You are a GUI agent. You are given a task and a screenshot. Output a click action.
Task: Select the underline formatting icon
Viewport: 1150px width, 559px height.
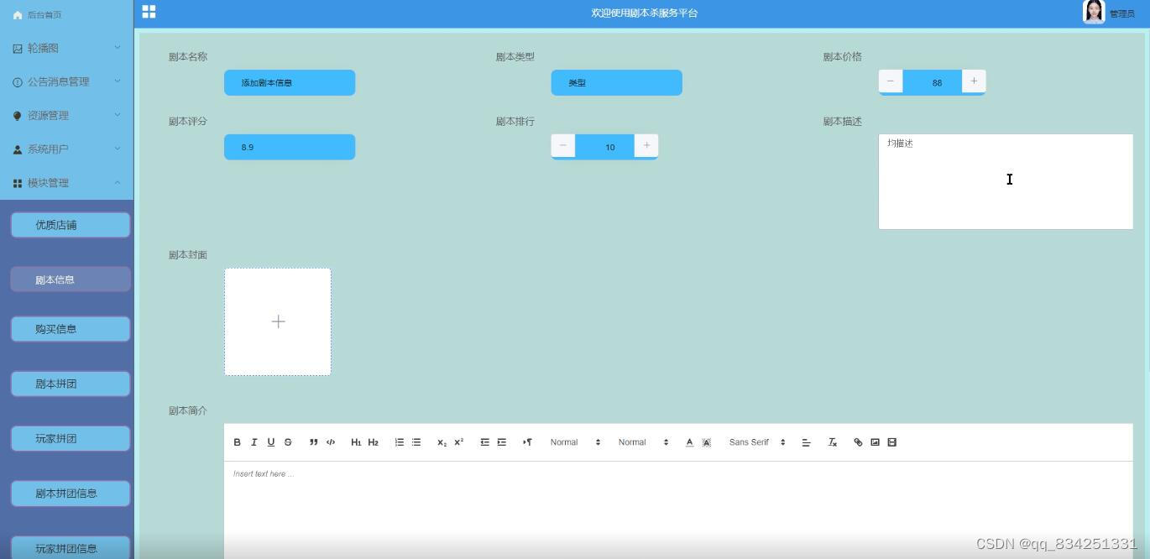[271, 441]
